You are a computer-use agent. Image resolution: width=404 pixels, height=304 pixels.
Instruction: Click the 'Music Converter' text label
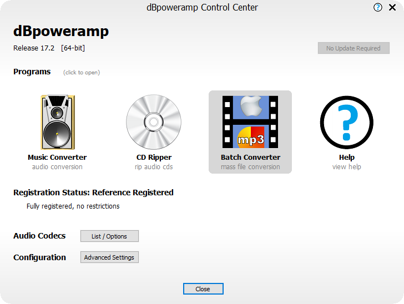tap(57, 158)
